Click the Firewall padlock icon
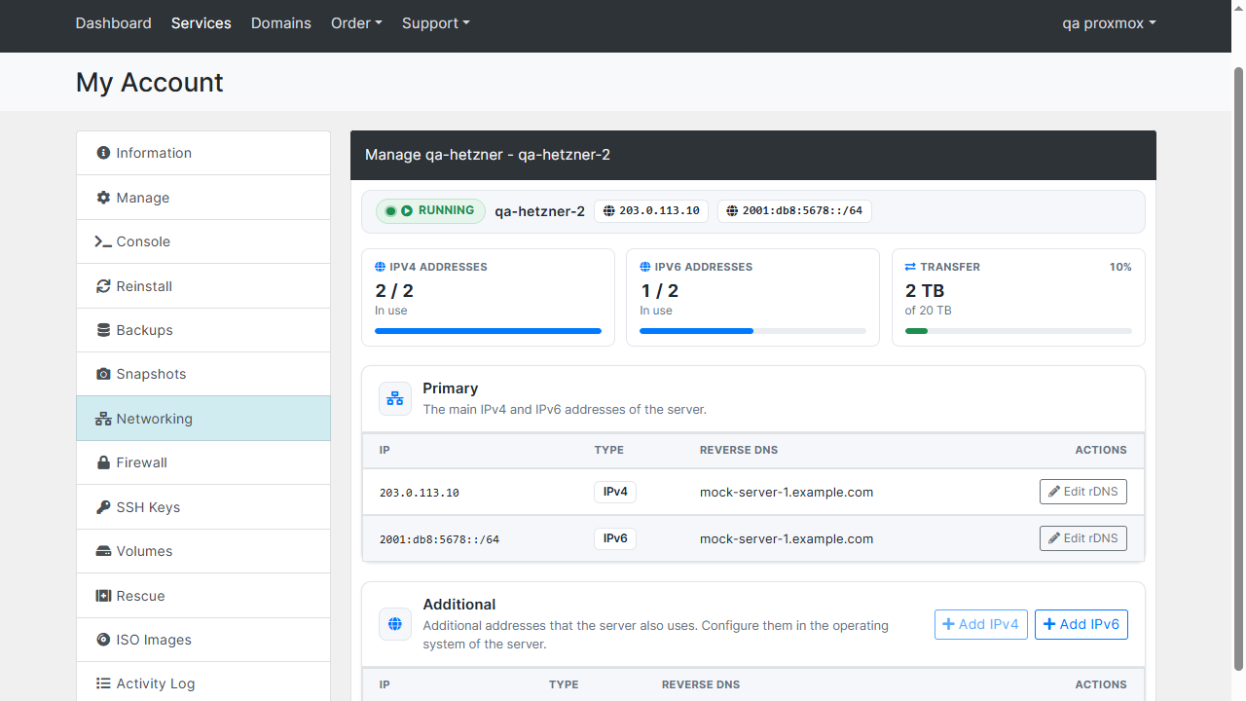The height and width of the screenshot is (701, 1246). 103,462
